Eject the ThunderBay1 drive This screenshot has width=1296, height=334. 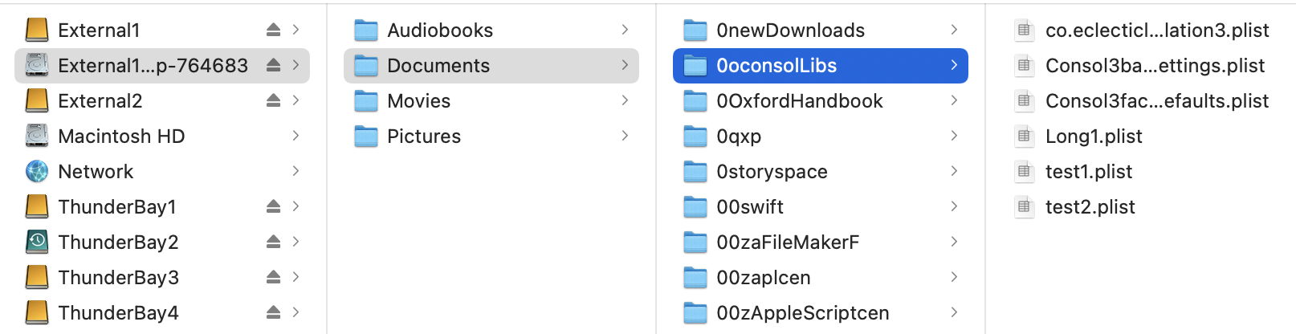pyautogui.click(x=273, y=206)
